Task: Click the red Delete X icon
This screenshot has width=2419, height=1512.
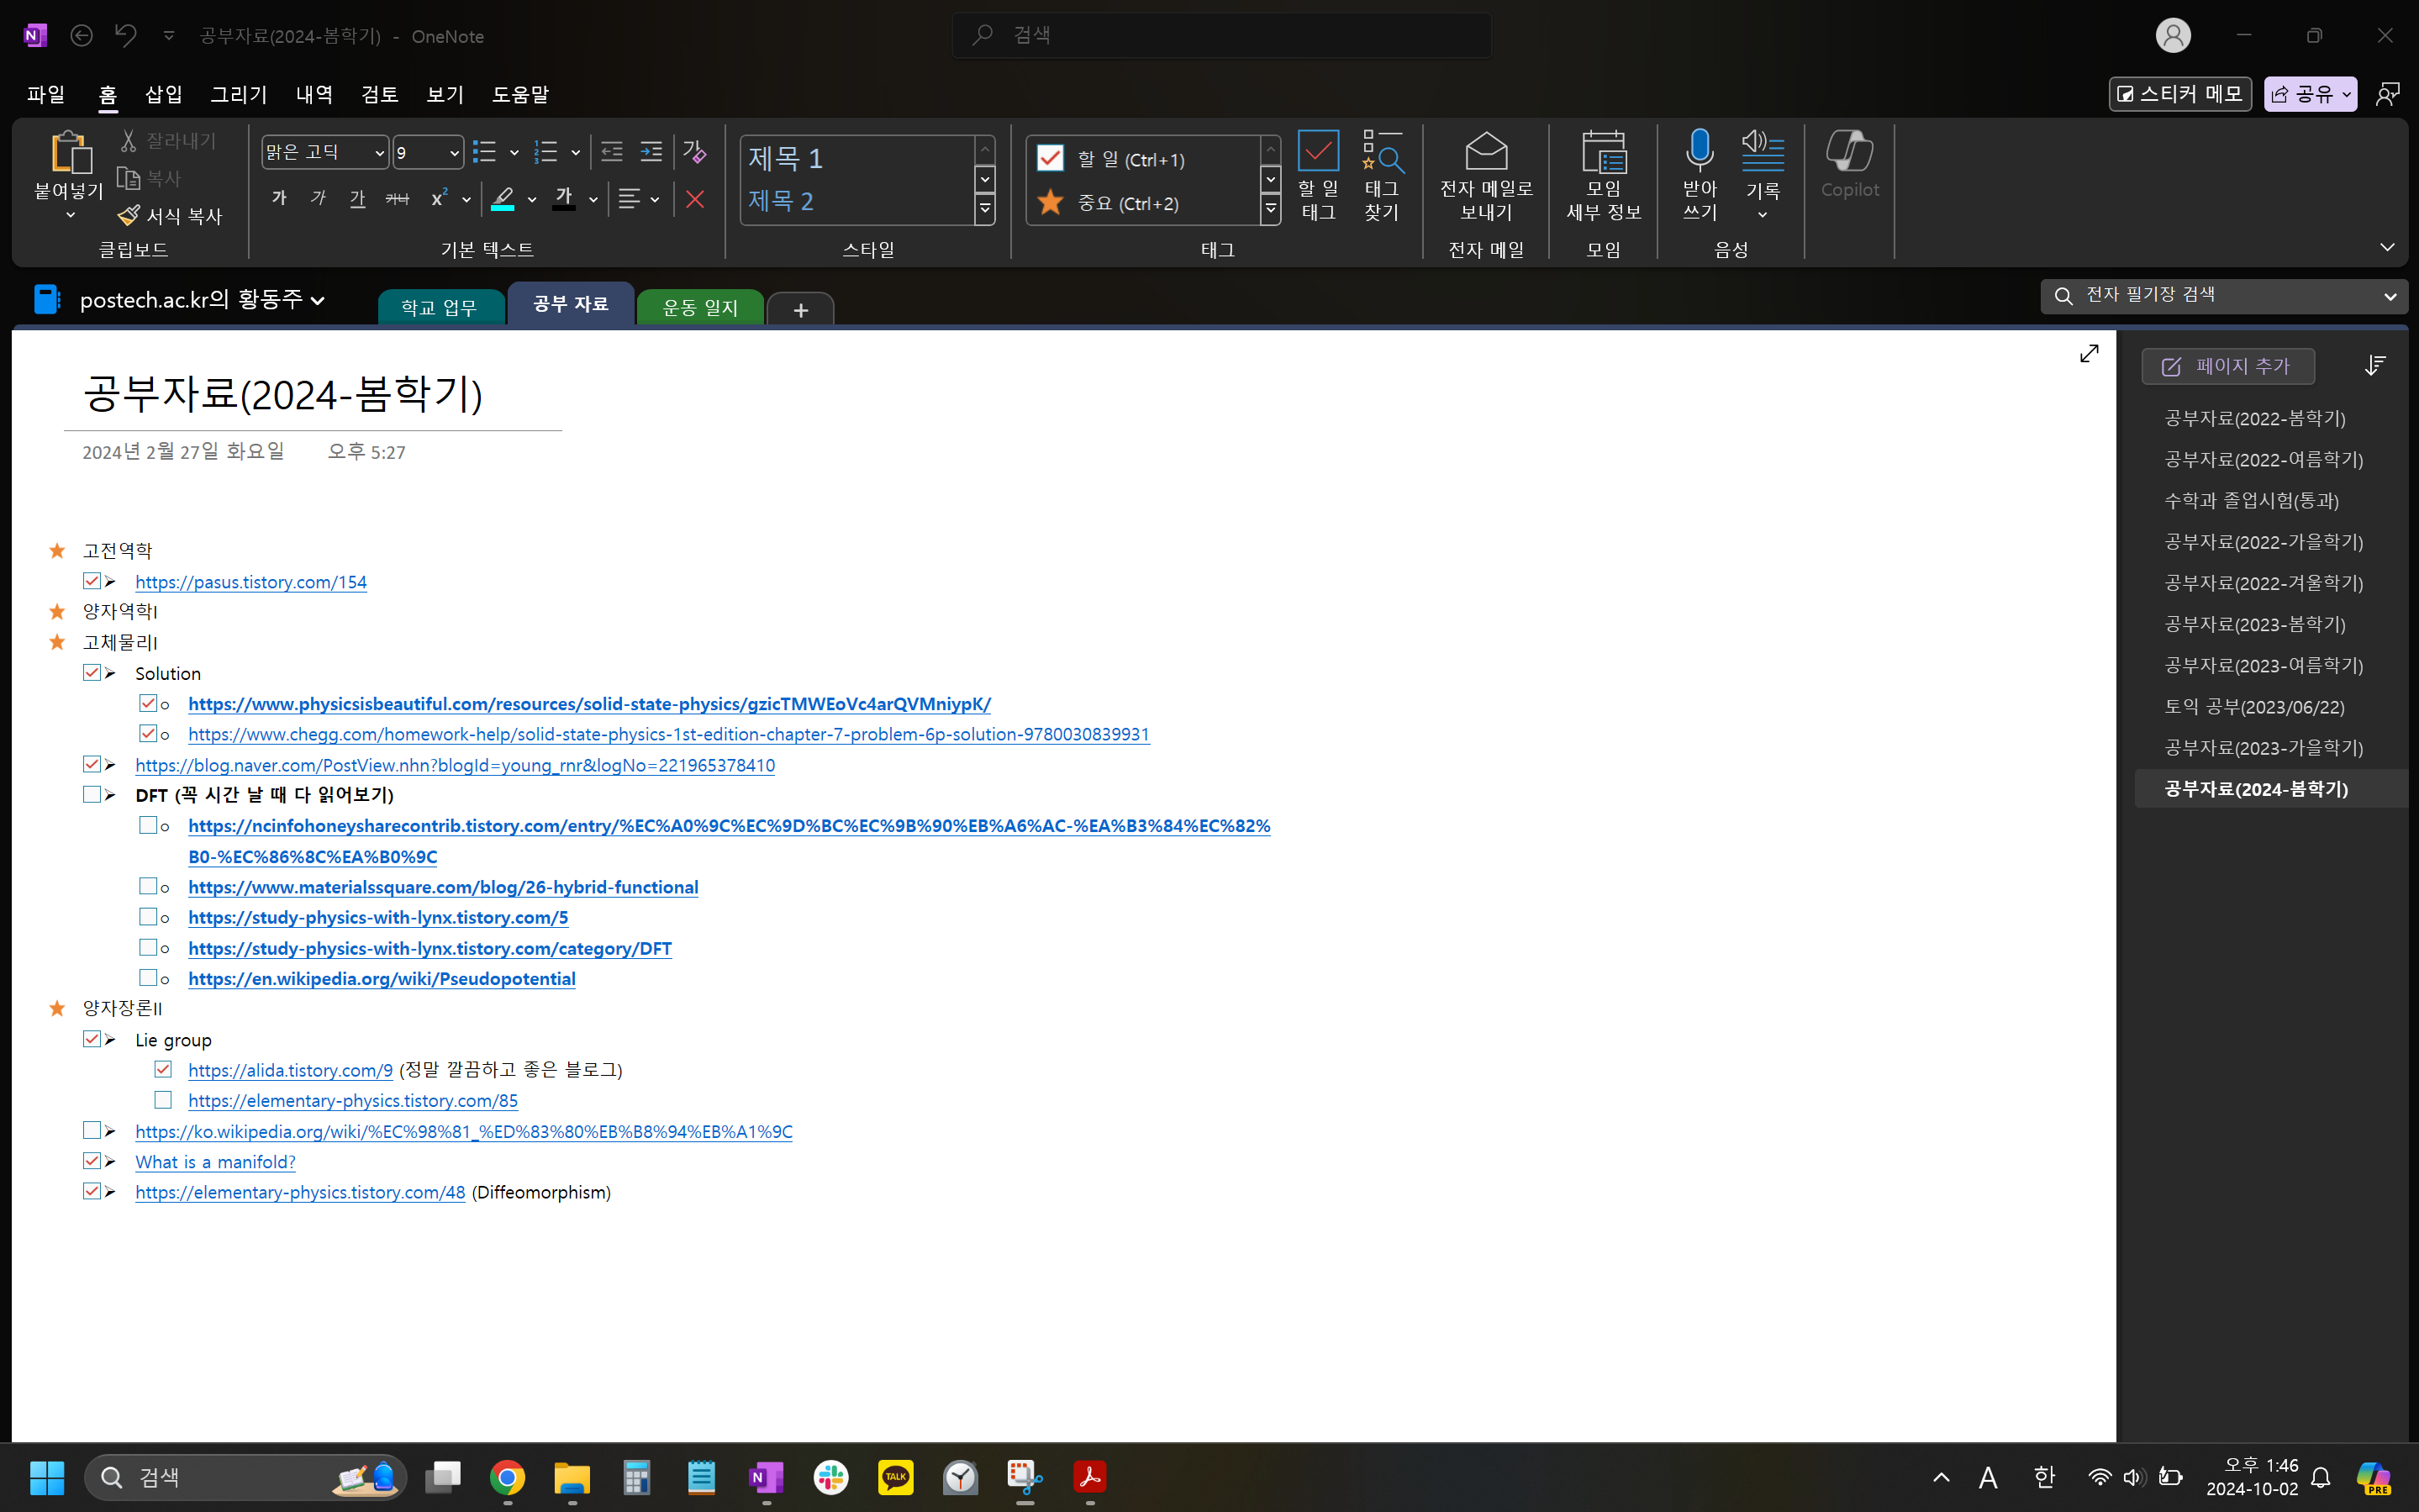Action: 695,199
